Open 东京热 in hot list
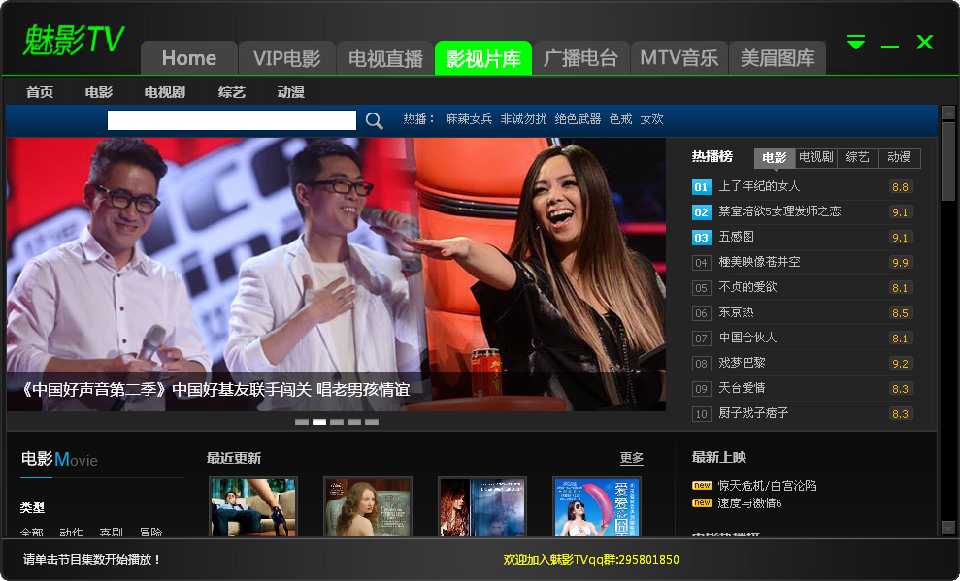The width and height of the screenshot is (960, 581). [x=736, y=312]
